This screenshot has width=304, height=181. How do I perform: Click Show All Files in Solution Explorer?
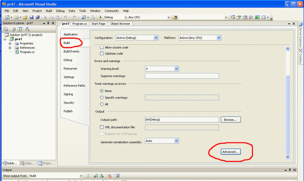tap(13, 29)
